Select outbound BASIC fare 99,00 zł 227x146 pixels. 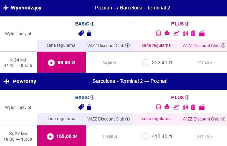point(61,62)
